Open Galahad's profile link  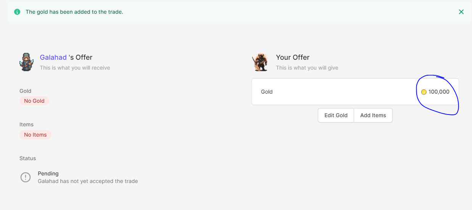[53, 57]
